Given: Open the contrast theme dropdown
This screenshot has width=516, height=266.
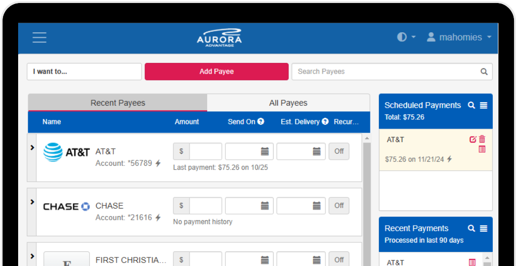Looking at the screenshot, I should coord(406,37).
